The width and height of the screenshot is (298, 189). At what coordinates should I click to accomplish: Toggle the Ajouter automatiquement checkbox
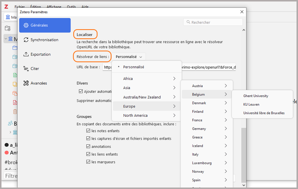[x=81, y=91]
